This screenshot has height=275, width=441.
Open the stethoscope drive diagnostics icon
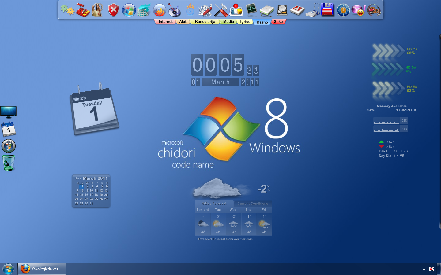[x=313, y=10]
